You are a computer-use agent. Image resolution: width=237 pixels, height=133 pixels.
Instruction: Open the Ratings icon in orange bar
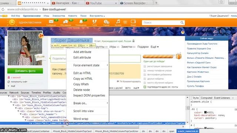106,22
